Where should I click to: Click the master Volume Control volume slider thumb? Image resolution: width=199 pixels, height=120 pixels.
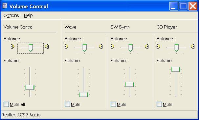(30, 88)
